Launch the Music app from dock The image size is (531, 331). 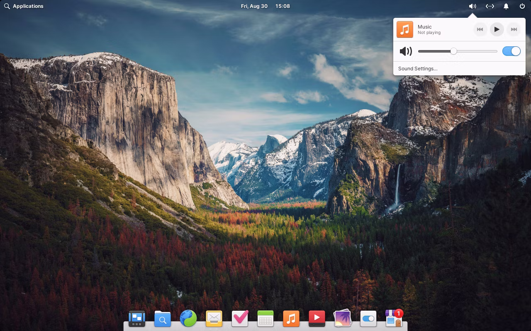point(291,319)
